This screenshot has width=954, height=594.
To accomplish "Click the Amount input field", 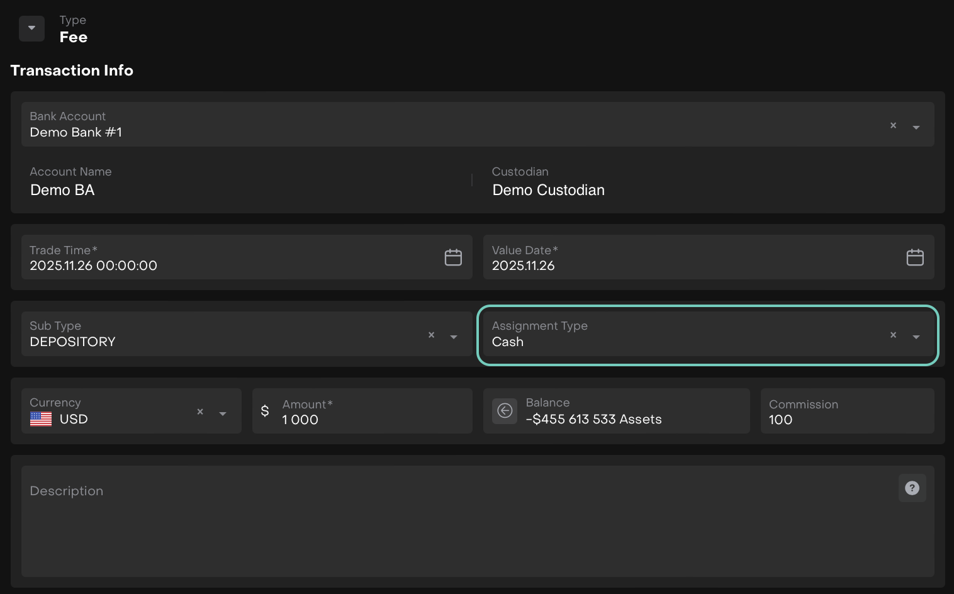I will [371, 419].
